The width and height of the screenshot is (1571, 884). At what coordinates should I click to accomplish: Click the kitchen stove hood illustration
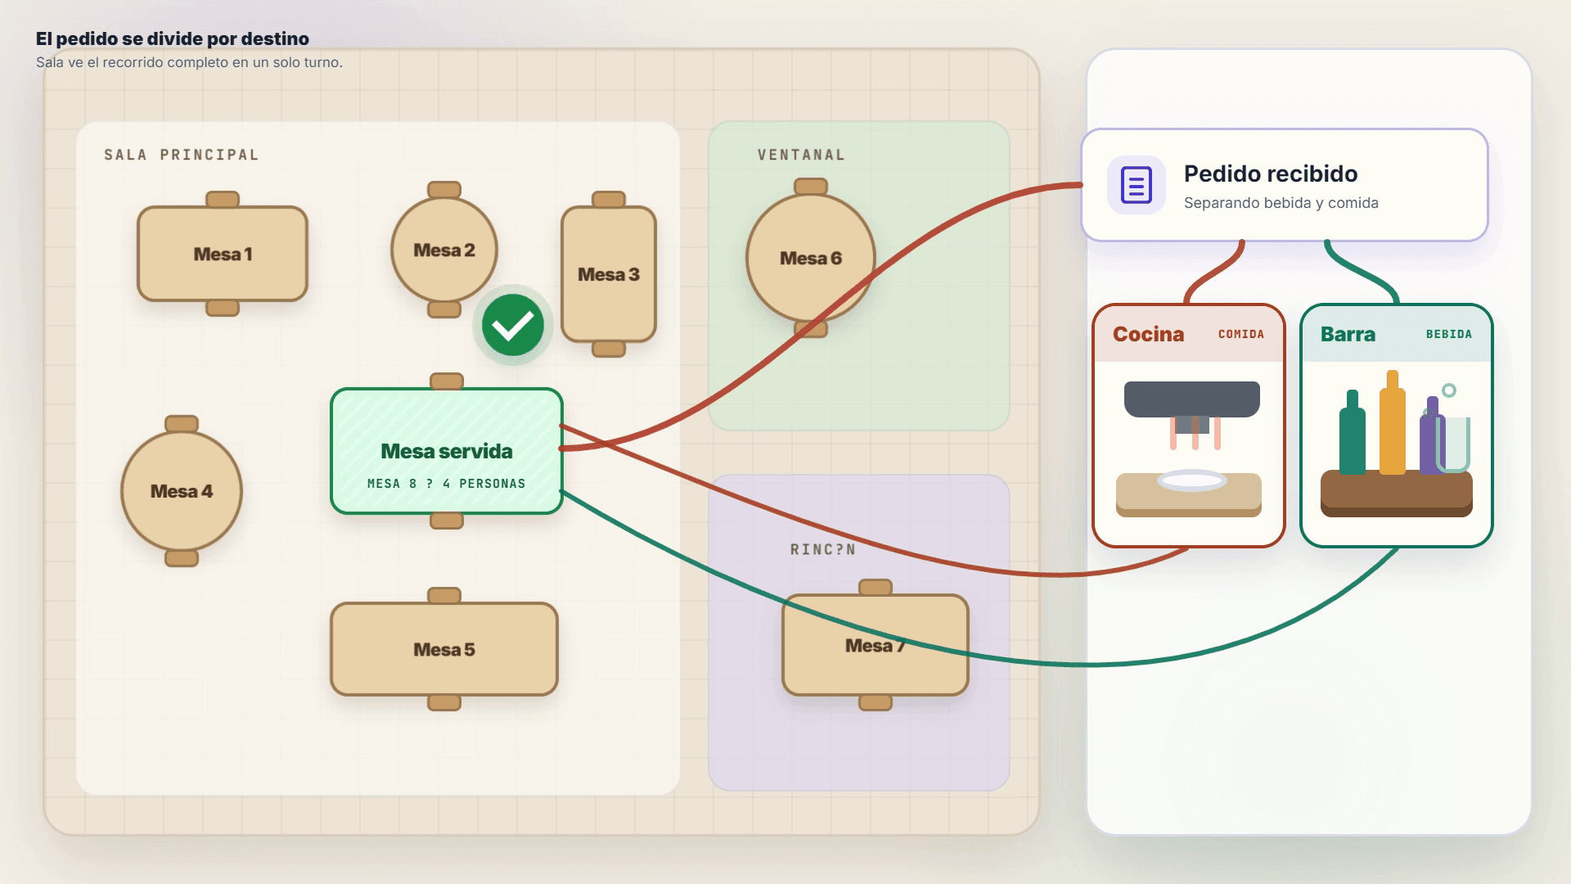[1191, 399]
